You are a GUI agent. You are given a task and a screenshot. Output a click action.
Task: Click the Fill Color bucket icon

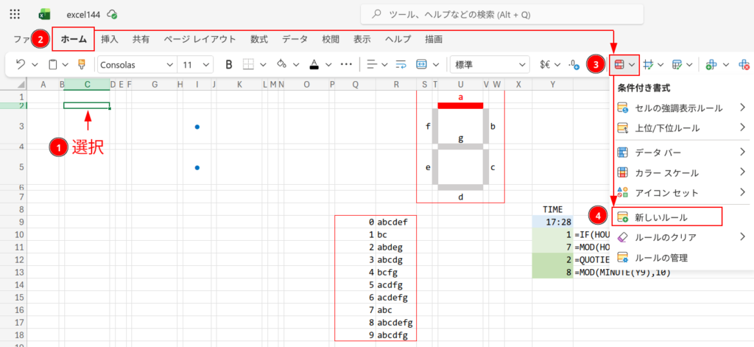pyautogui.click(x=281, y=65)
